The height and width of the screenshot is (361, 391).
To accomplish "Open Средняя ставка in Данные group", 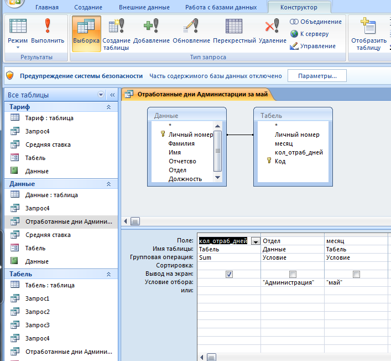I will (61, 235).
